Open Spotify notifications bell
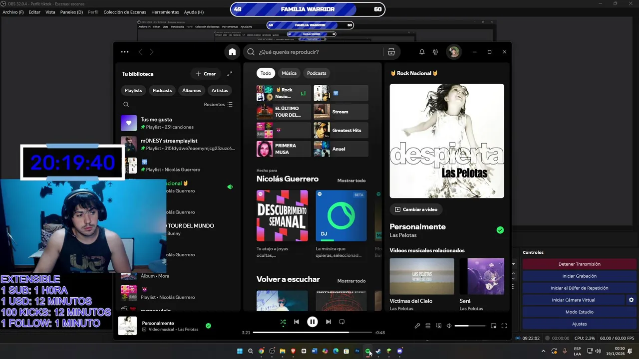 point(422,52)
